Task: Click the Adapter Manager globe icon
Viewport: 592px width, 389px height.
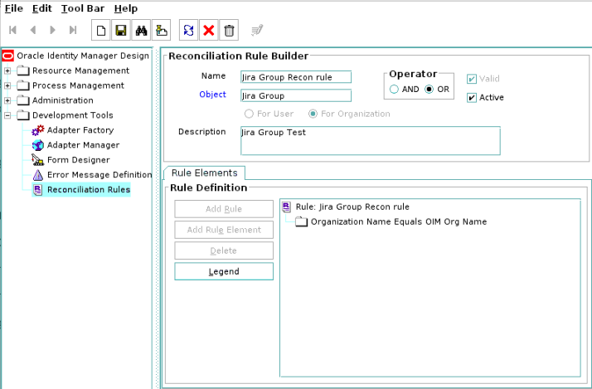Action: pos(38,145)
